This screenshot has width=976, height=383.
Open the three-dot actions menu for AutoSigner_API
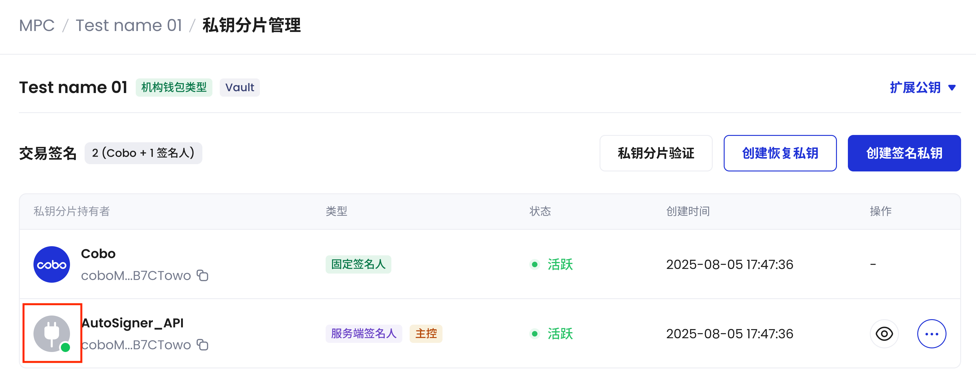pos(931,333)
